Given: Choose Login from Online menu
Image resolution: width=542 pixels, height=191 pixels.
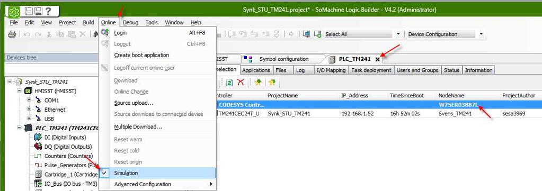Looking at the screenshot, I should pyautogui.click(x=157, y=33).
